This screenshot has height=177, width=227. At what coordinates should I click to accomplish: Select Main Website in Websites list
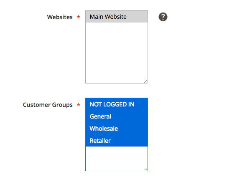coord(117,16)
